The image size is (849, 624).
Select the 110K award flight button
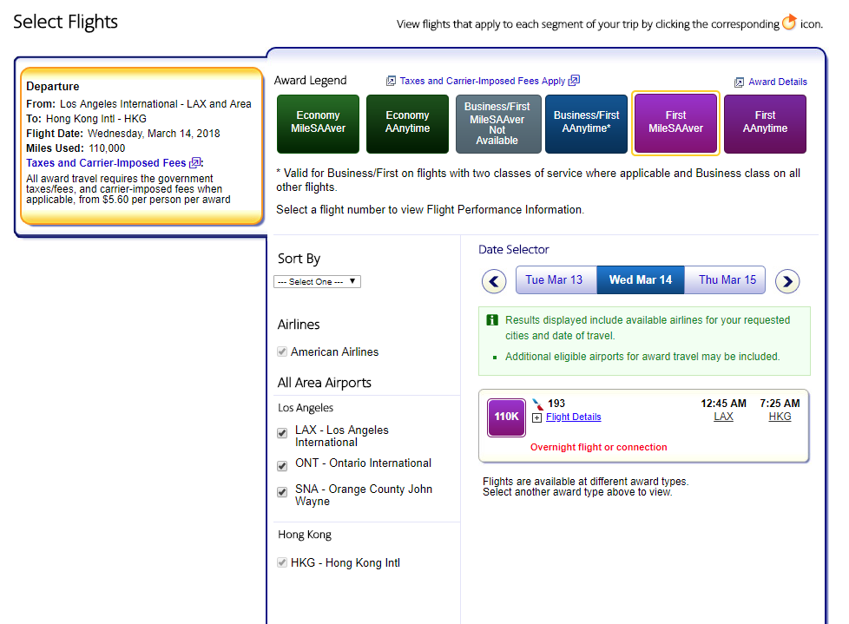506,417
